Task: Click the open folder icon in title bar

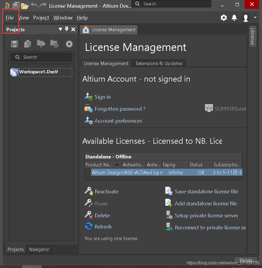Action: (25, 6)
